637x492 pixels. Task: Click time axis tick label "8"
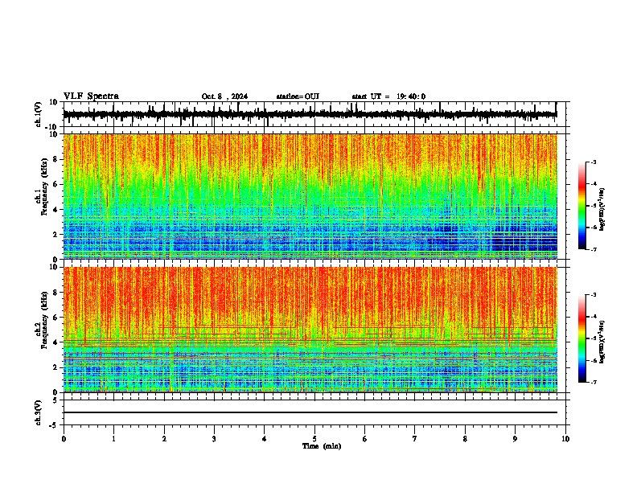[465, 439]
